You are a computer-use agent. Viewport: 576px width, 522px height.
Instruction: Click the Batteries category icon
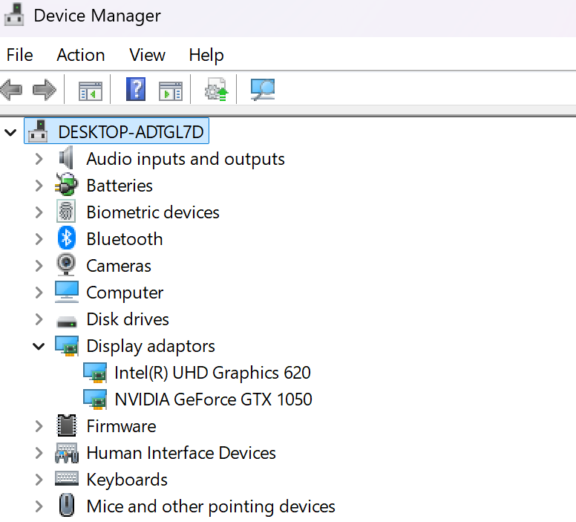(67, 185)
